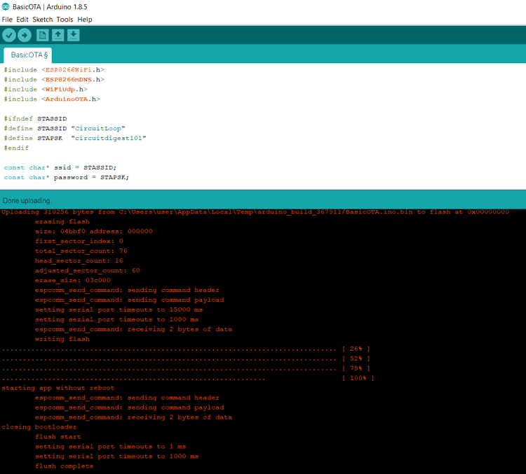Open the Sketch menu

coord(43,20)
